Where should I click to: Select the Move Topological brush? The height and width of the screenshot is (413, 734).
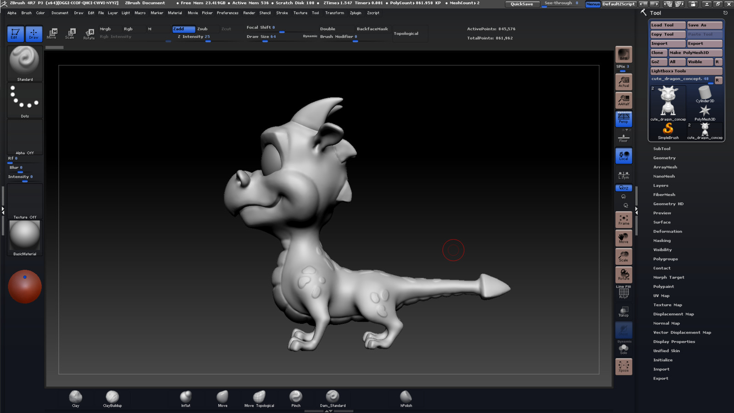pos(259,398)
